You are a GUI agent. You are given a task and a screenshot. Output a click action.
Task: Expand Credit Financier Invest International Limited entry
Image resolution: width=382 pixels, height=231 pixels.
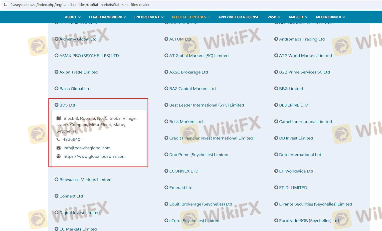click(x=211, y=138)
